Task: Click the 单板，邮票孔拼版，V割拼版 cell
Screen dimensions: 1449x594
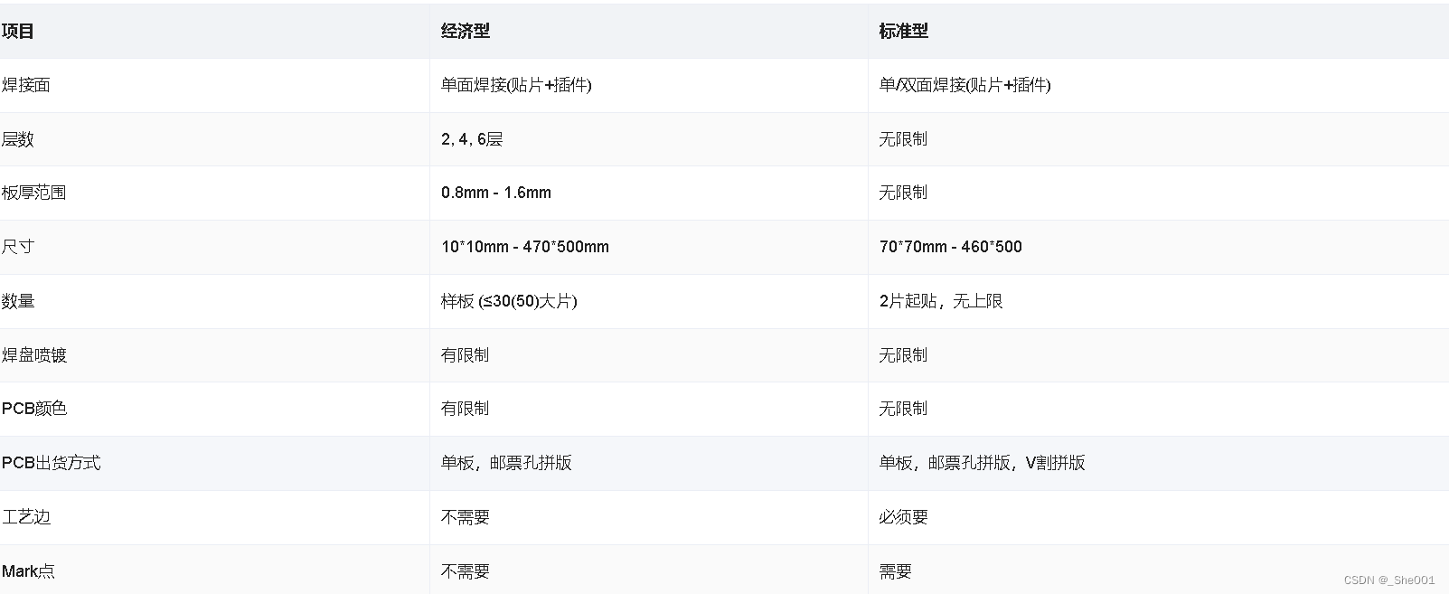Action: [x=982, y=463]
